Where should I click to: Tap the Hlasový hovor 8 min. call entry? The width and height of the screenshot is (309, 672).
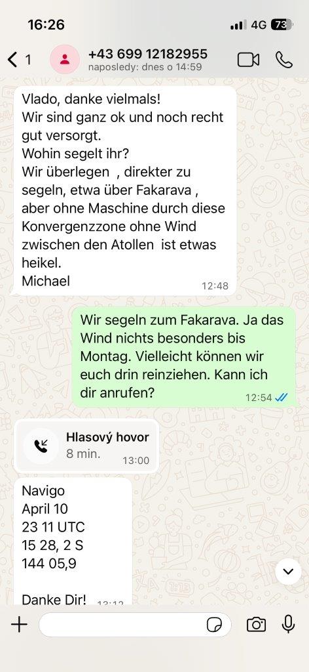click(87, 446)
